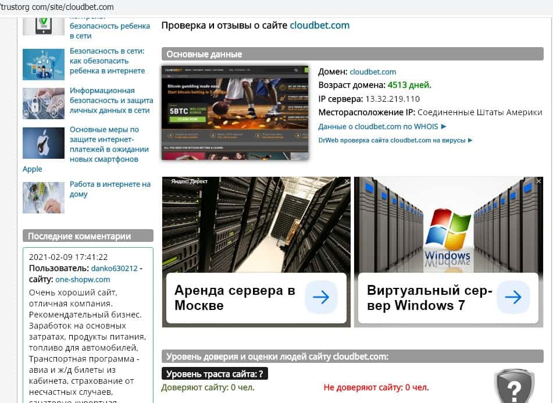
Task: Click the server IP 13.32.219.110
Action: [x=393, y=99]
